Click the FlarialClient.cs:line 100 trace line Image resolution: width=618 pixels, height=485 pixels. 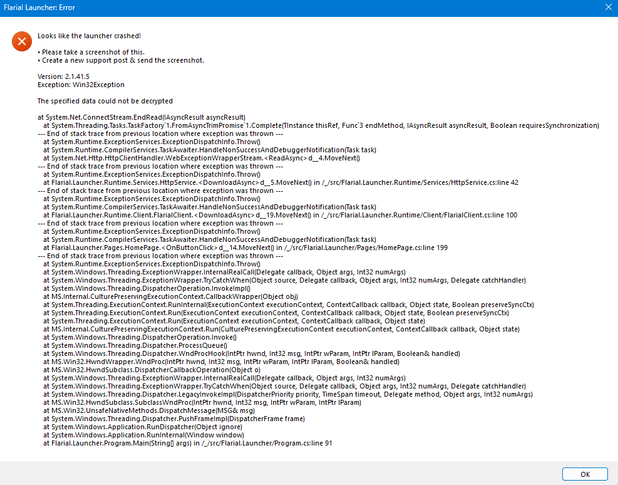(281, 215)
